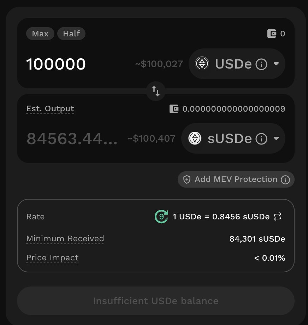Click the swap tokens direction arrows icon
The height and width of the screenshot is (325, 308).
click(156, 91)
